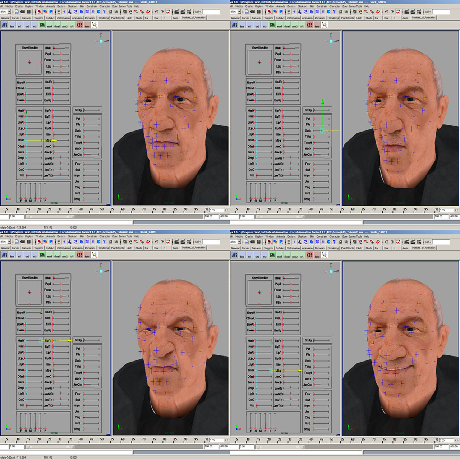This screenshot has height=460, width=460.
Task: Click the green GM shelf icon in top-right window
Action: tap(272, 25)
